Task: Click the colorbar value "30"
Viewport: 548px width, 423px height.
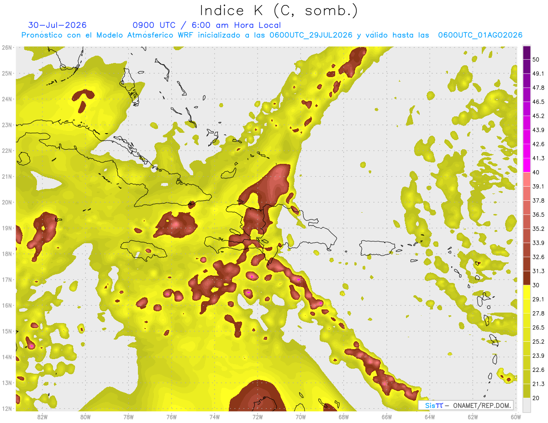Action: [x=536, y=285]
